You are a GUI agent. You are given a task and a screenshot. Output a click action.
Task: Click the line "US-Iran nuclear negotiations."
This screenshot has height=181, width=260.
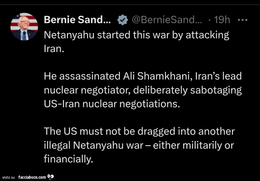[x=112, y=104]
